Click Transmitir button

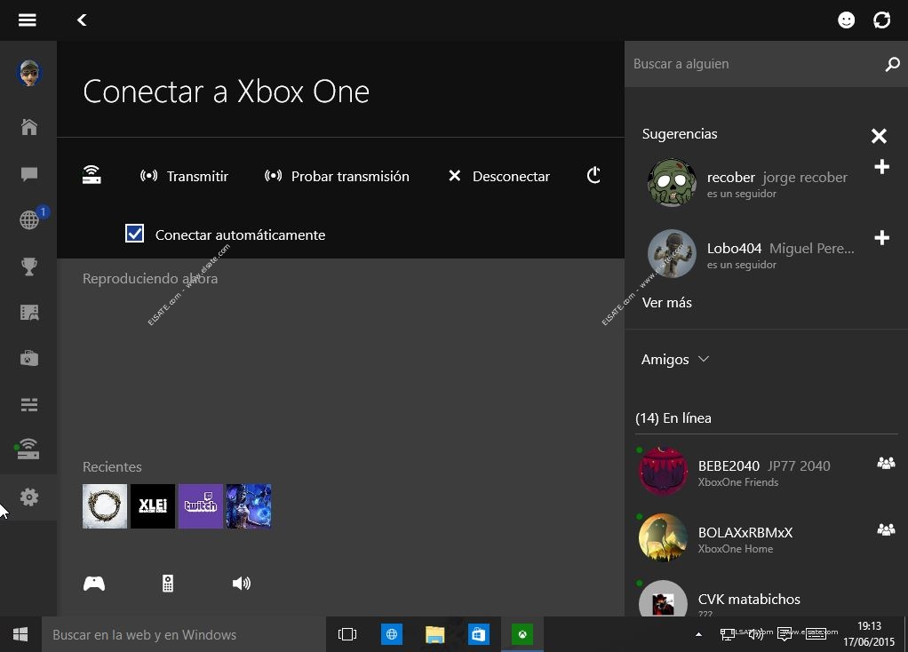[x=184, y=176]
